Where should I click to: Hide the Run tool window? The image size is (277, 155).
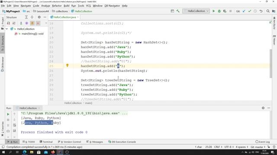pos(269,108)
